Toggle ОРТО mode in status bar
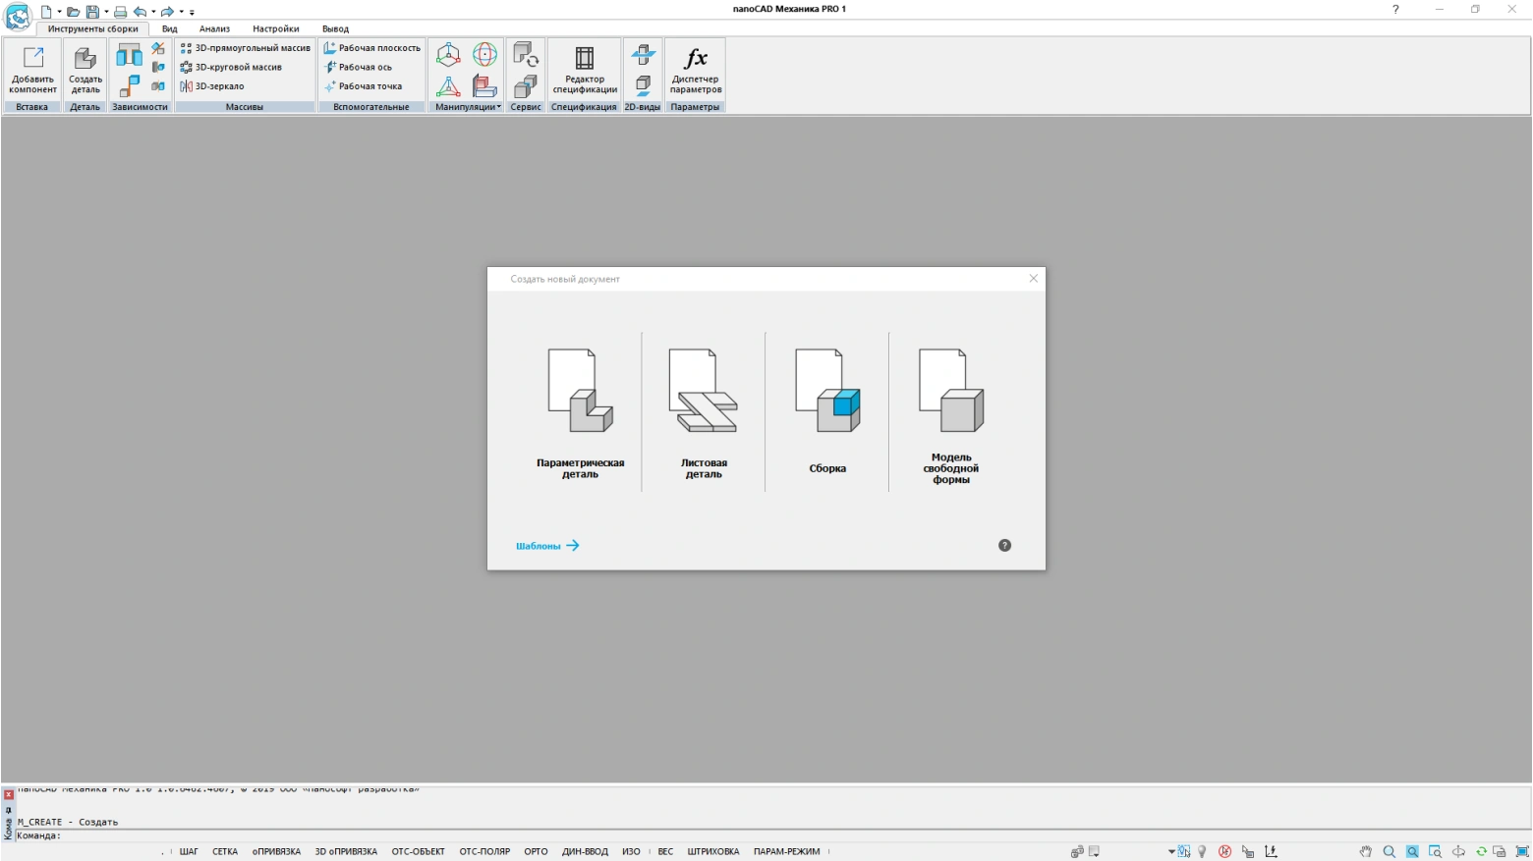 pos(536,852)
